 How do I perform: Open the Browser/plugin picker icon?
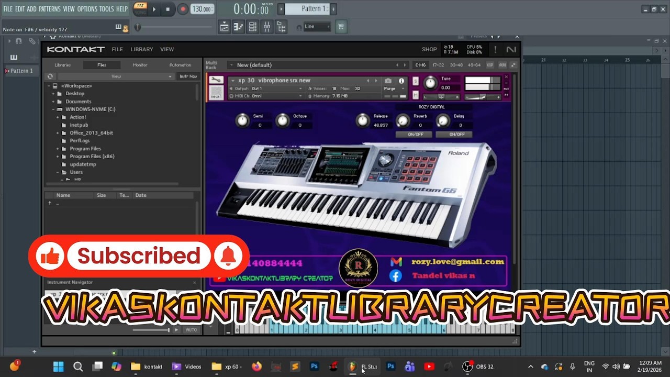pyautogui.click(x=281, y=27)
